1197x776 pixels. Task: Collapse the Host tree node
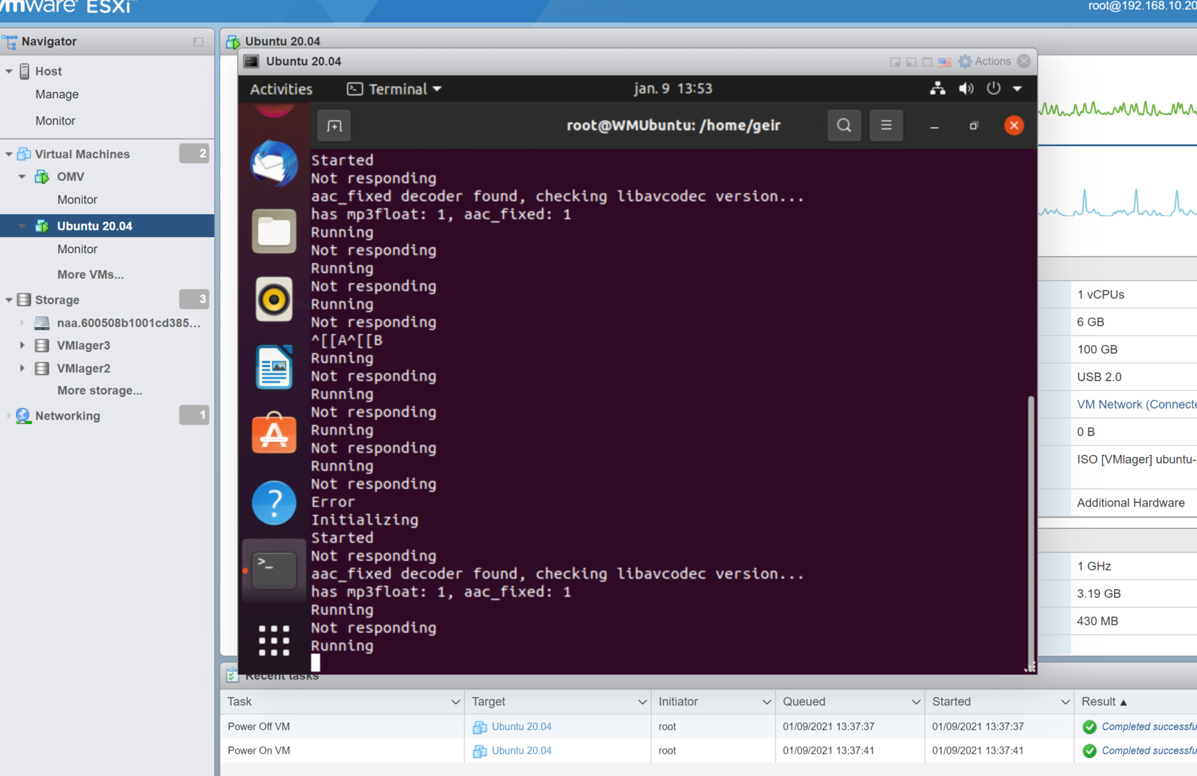pos(9,71)
